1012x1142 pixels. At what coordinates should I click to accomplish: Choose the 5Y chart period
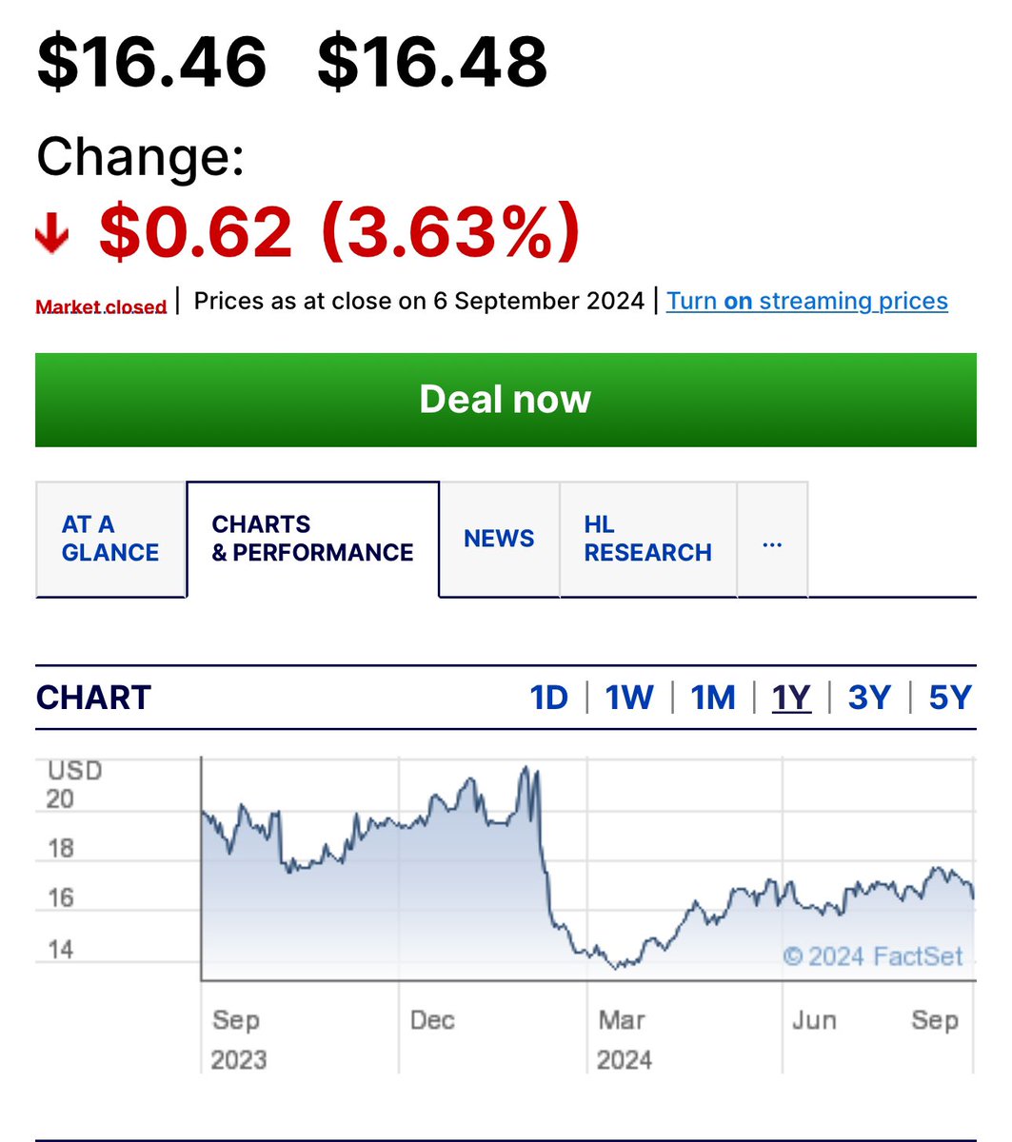click(x=949, y=698)
